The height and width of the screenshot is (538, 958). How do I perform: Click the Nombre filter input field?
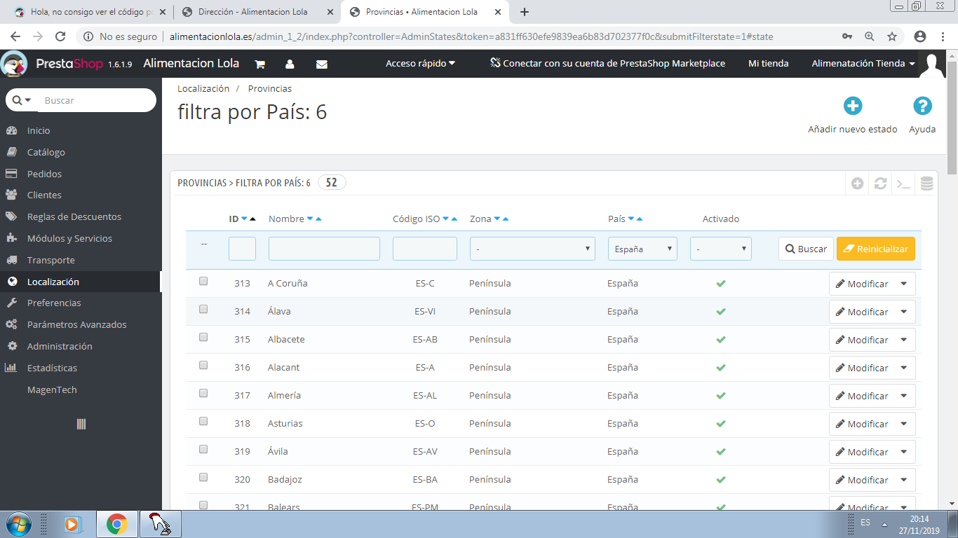[x=324, y=249]
